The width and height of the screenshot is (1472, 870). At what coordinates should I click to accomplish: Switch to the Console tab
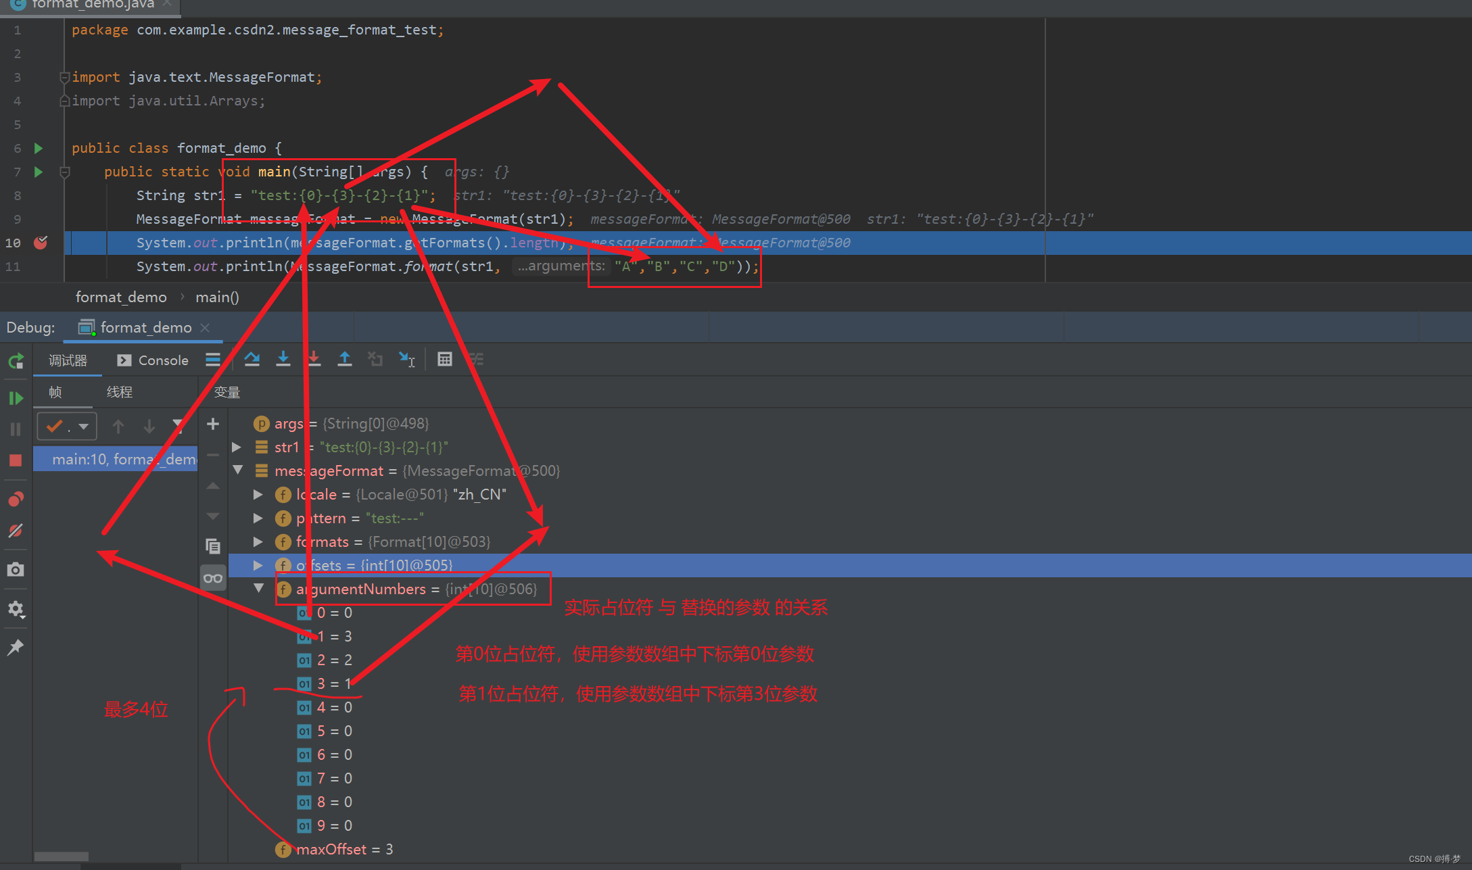(153, 360)
